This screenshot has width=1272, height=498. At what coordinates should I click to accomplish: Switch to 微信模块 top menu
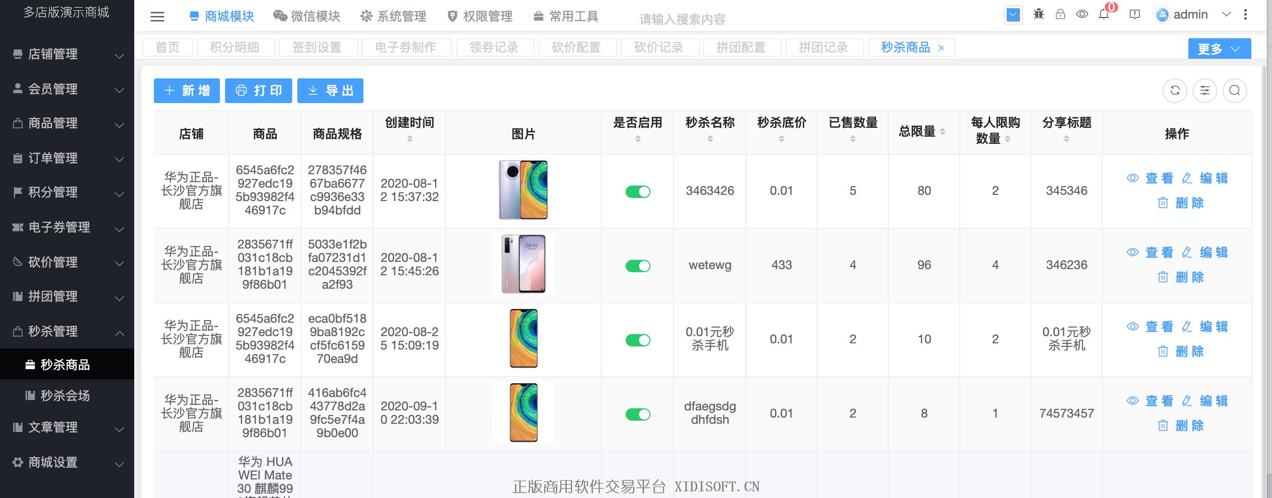tap(307, 16)
